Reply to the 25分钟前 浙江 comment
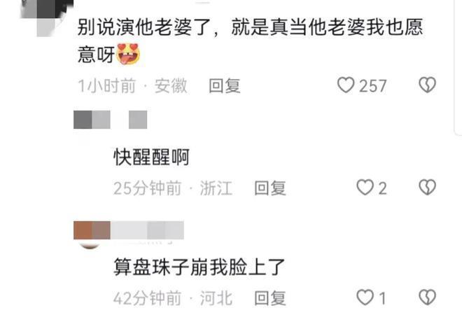 (x=270, y=188)
